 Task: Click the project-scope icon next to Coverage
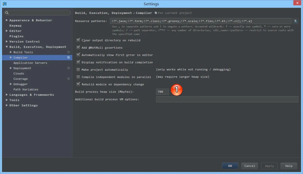pos(68,78)
